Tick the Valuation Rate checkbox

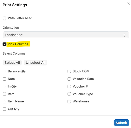[x=69, y=79]
